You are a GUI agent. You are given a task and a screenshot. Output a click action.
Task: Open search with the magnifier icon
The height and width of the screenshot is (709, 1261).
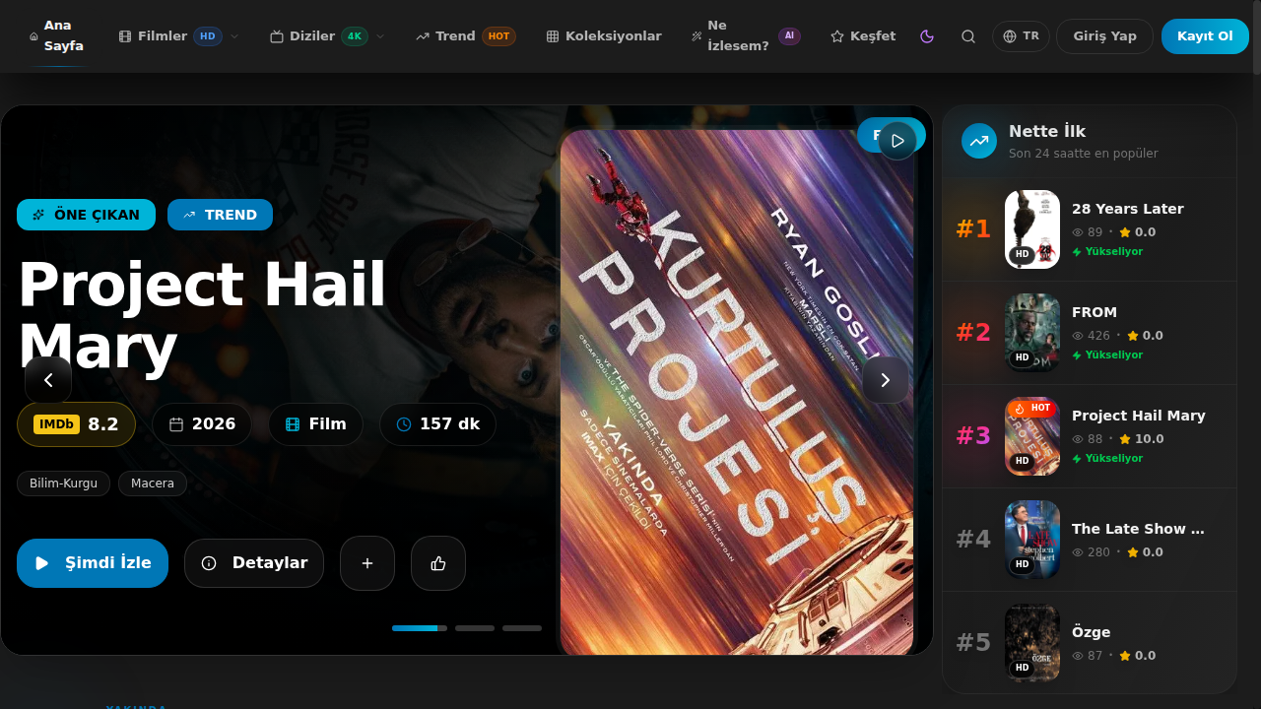tap(968, 36)
